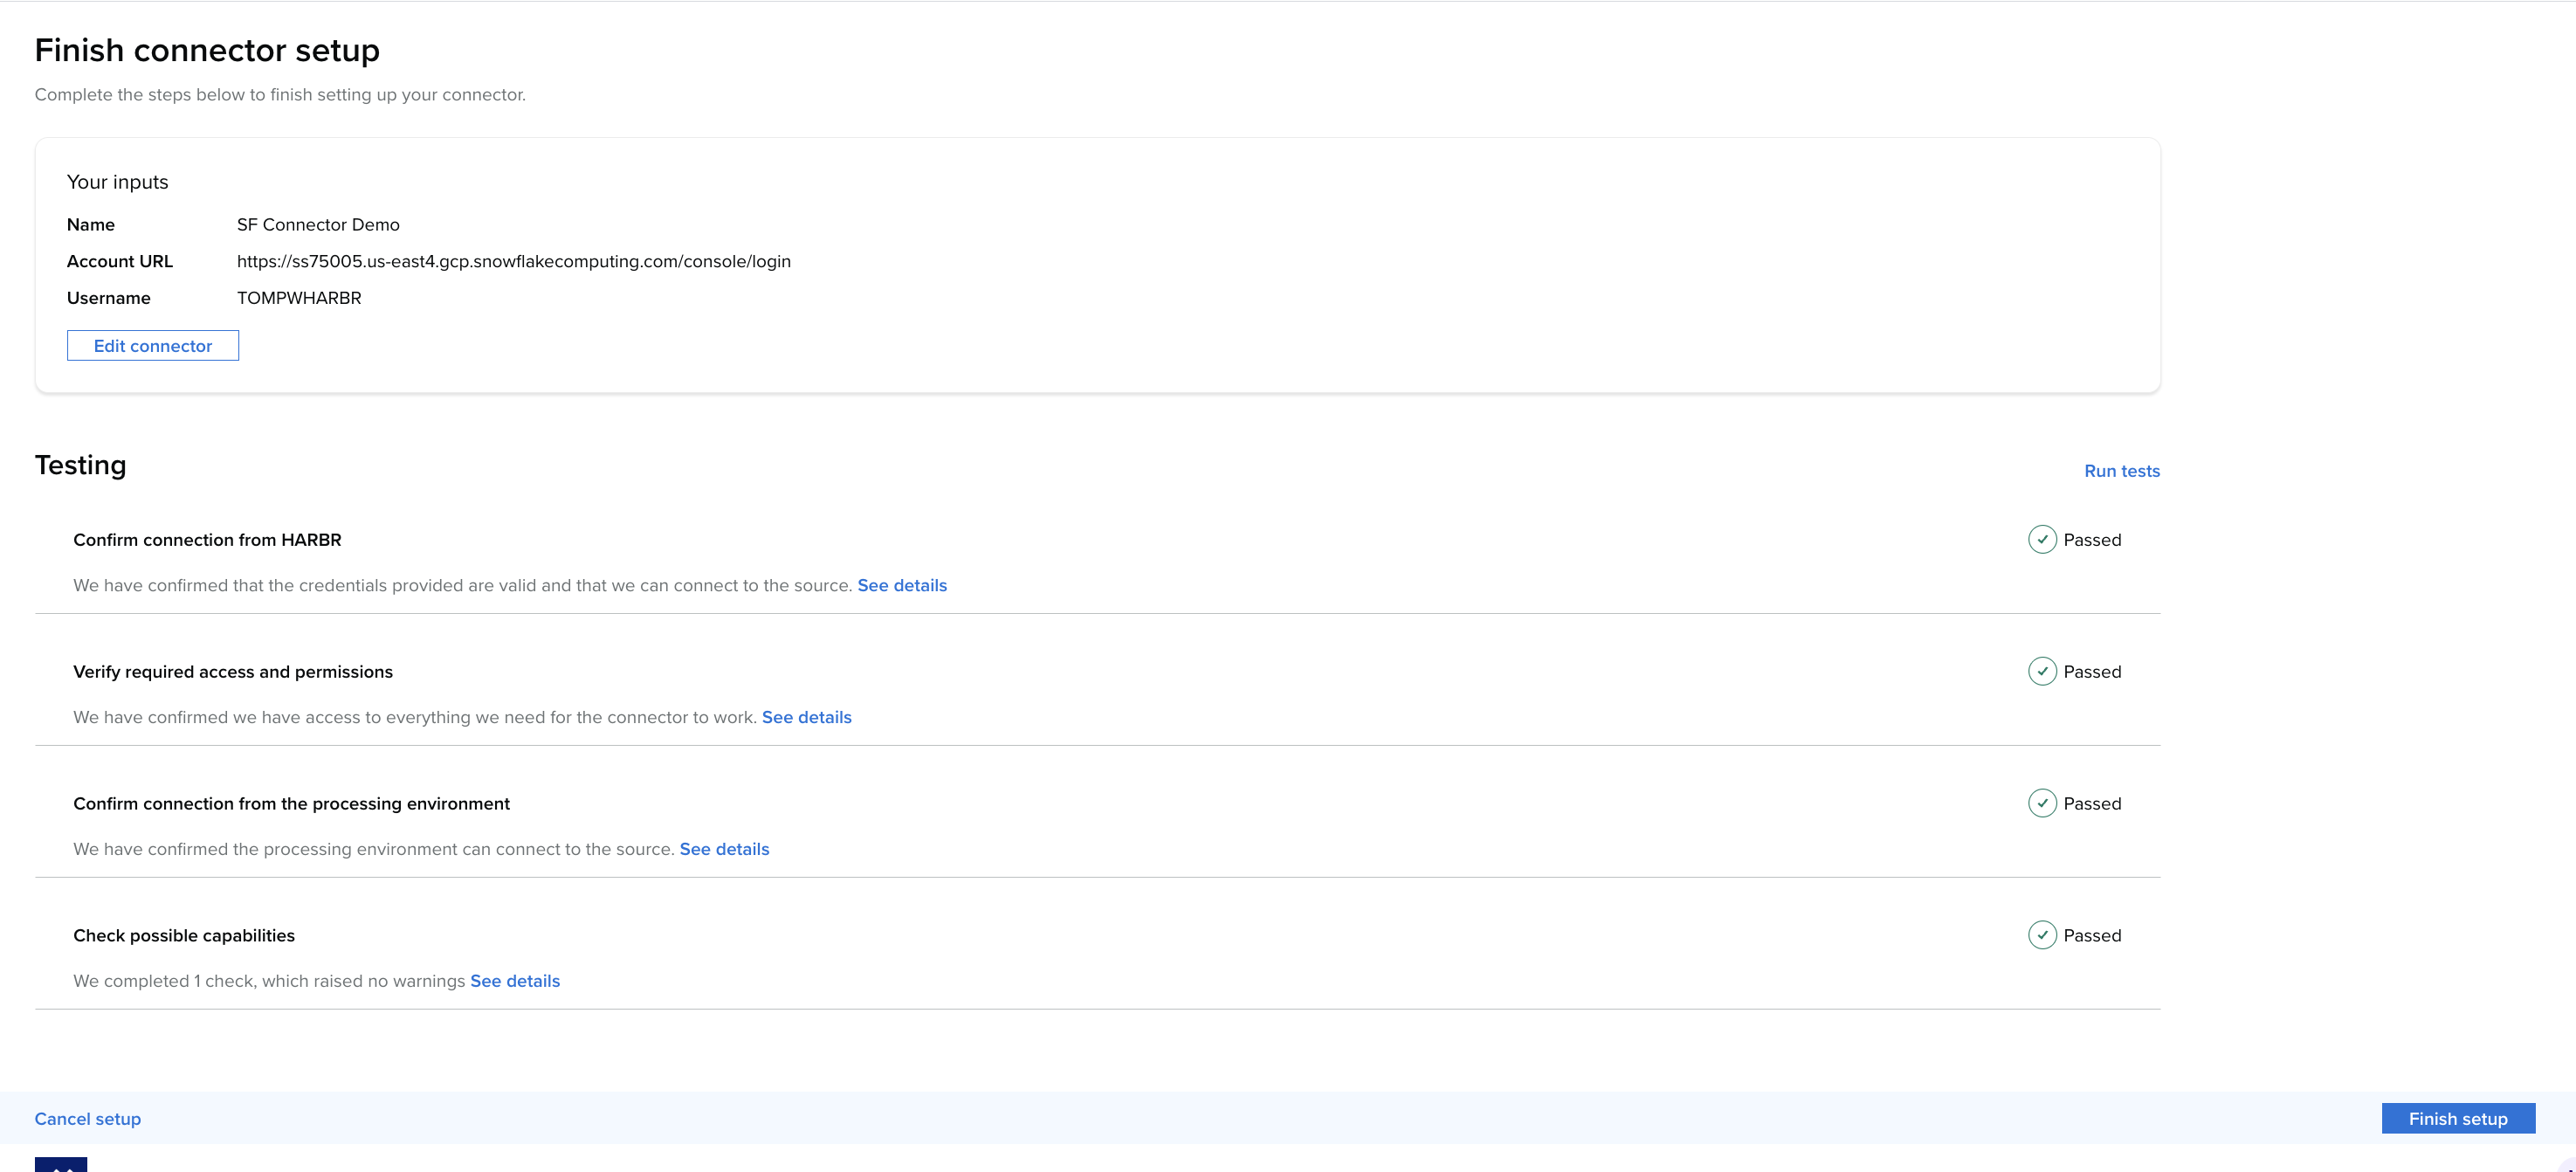Screen dimensions: 2576x1172
Task: Click Confirm connection from the processing environment title
Action: pos(291,804)
